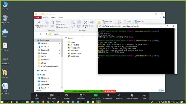Switch to details view toggle
Screen dimensions: 186x104
point(160,90)
